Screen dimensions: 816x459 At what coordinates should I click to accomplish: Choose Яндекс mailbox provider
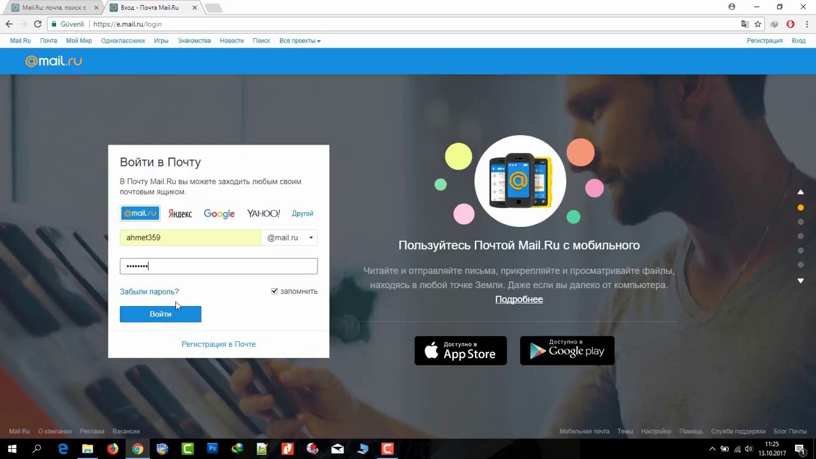180,214
